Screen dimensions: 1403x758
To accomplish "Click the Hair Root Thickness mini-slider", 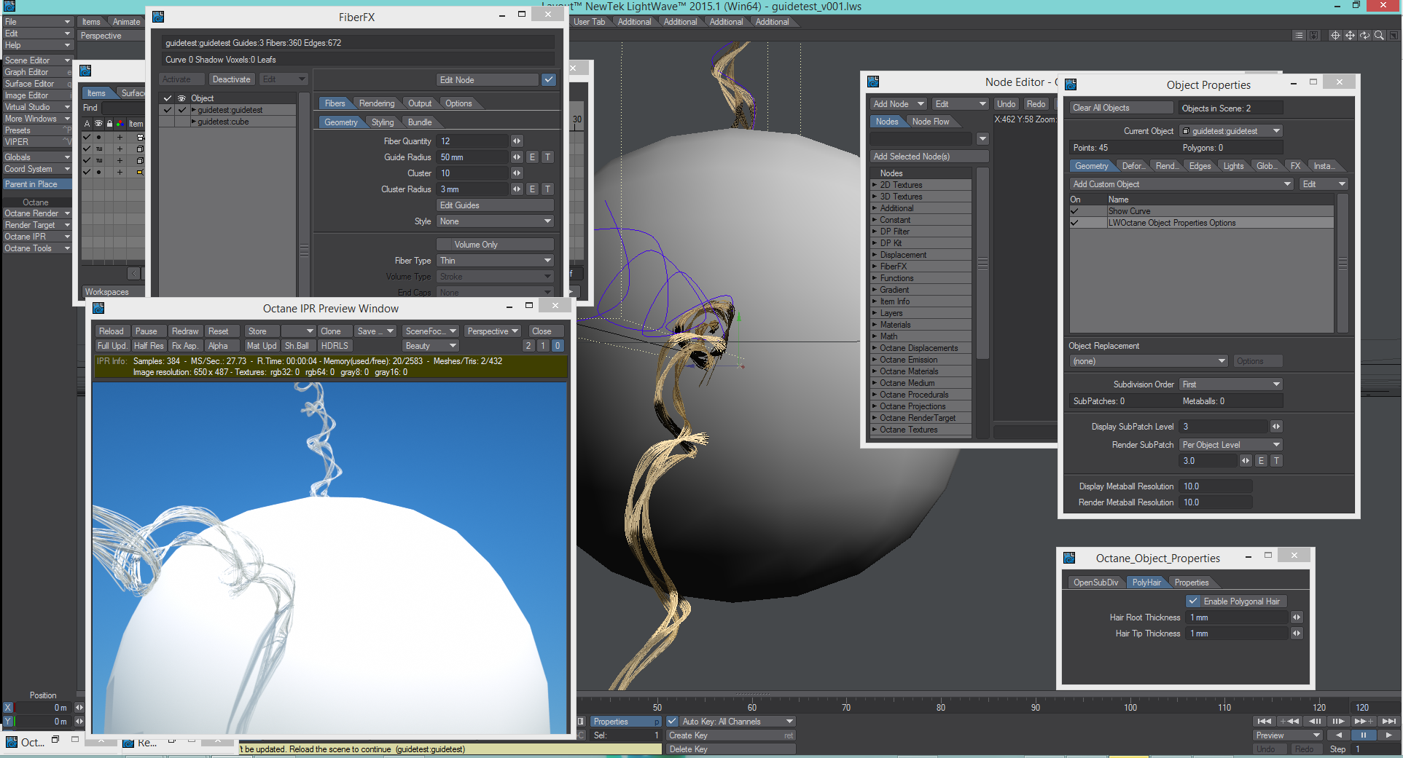I will 1297,617.
